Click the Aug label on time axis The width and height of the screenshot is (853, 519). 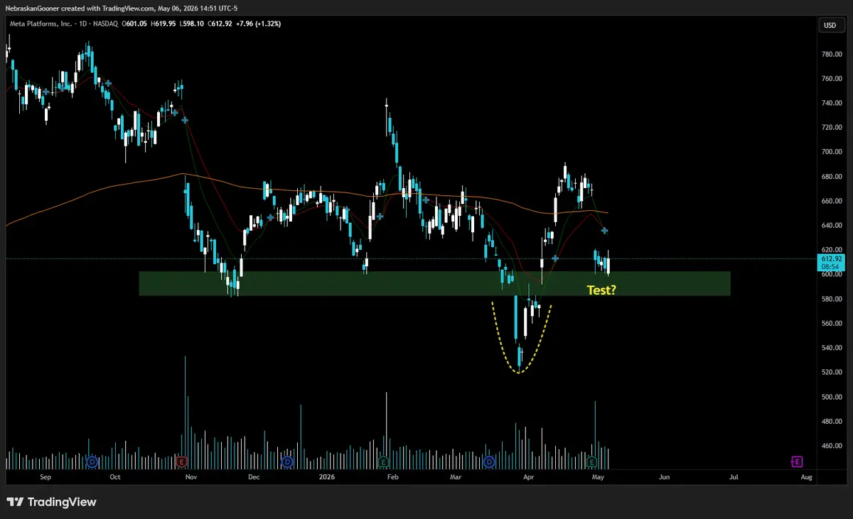(x=806, y=478)
